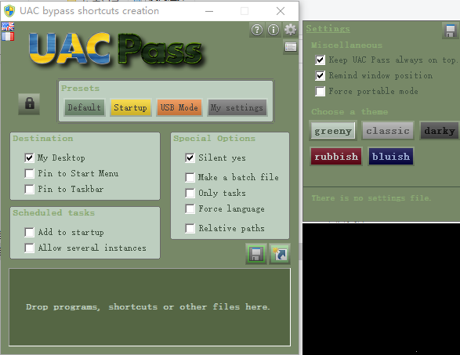Switch language with the French flag icon
Viewport: 460px width, 355px height.
click(x=8, y=36)
